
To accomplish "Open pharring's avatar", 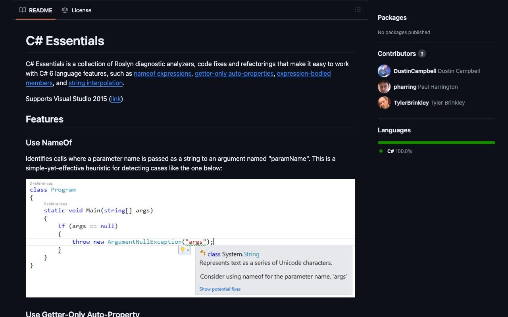I will pos(384,87).
